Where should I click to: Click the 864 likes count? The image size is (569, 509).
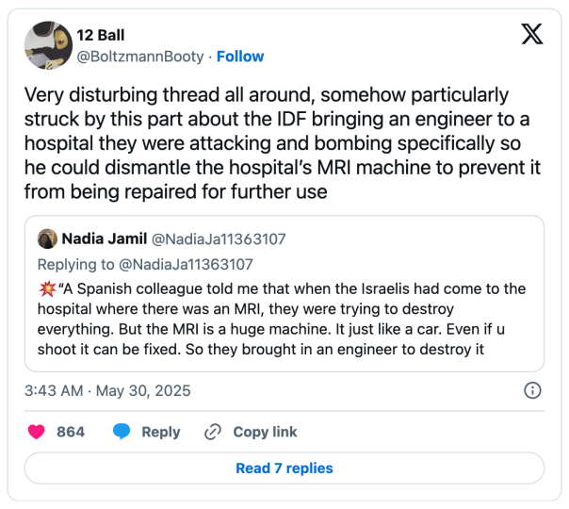coord(71,432)
